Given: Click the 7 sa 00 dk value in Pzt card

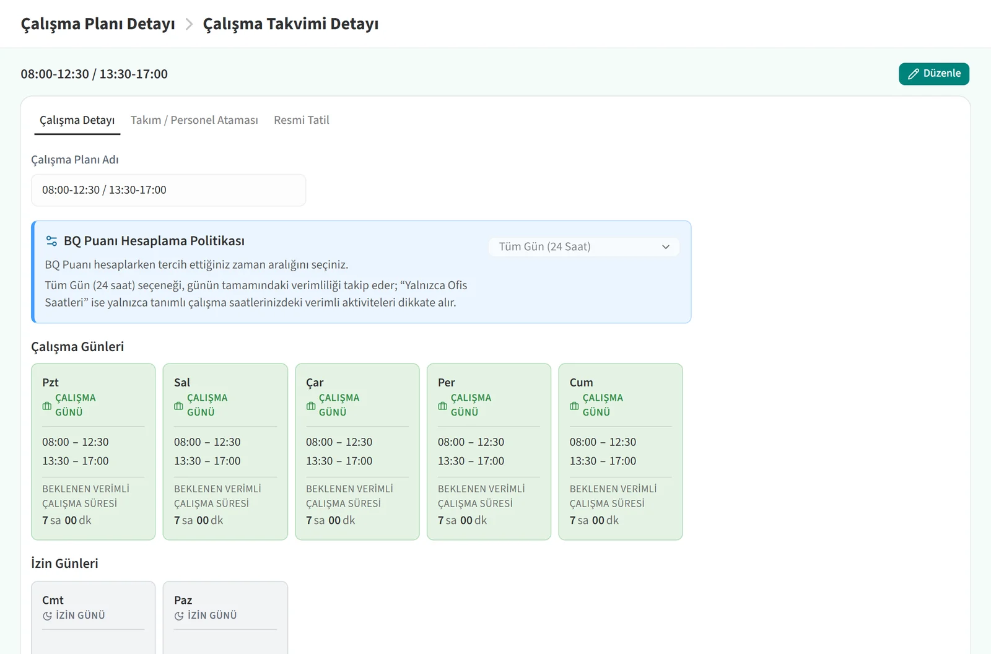Looking at the screenshot, I should (x=67, y=521).
